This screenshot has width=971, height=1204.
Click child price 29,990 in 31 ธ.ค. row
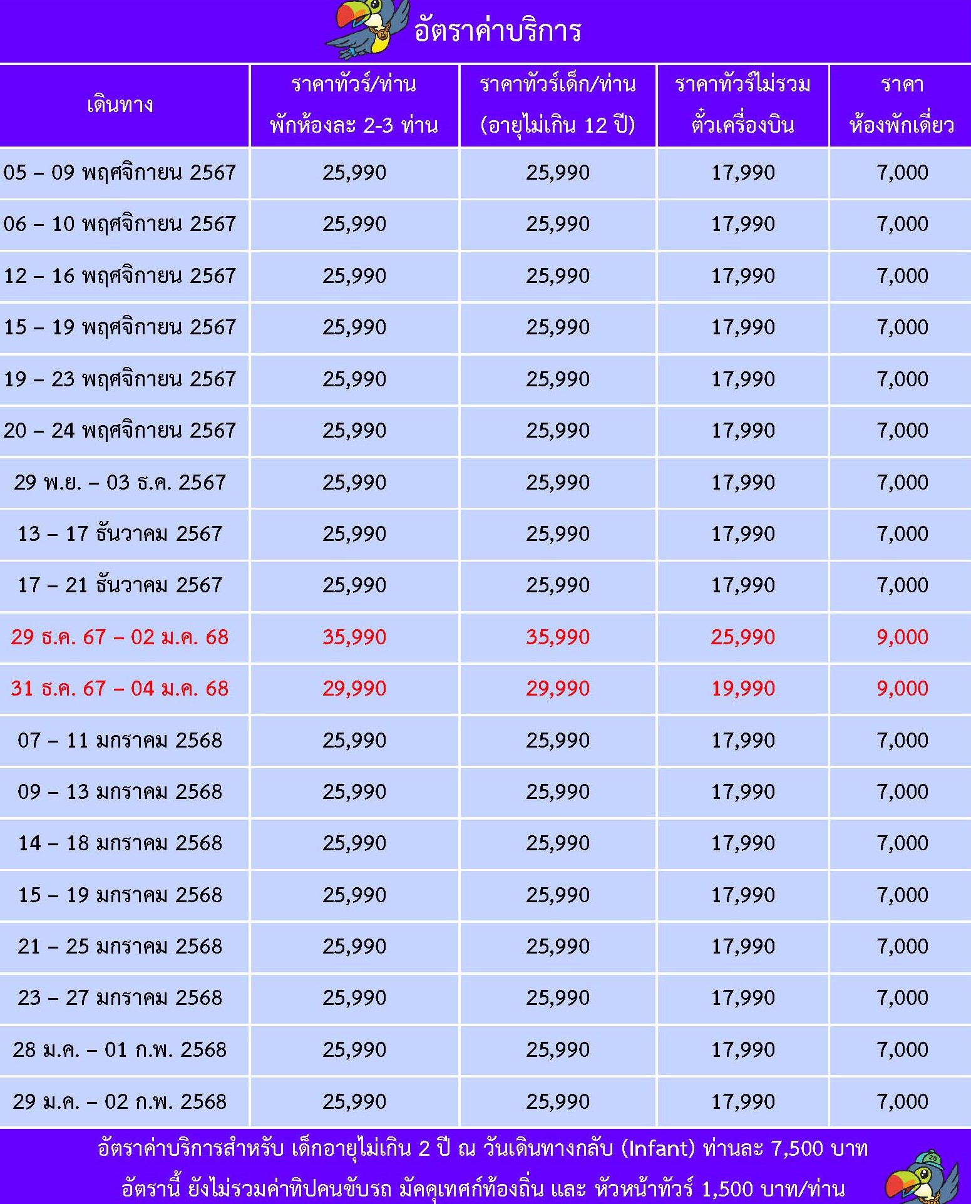pos(558,688)
